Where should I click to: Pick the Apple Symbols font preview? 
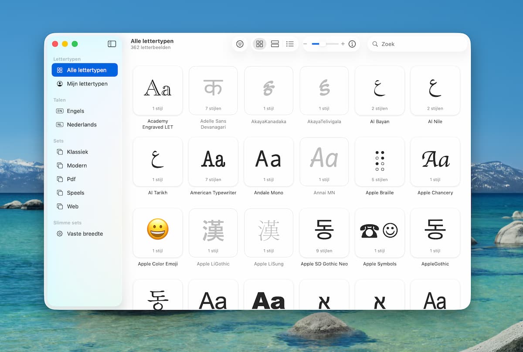380,232
